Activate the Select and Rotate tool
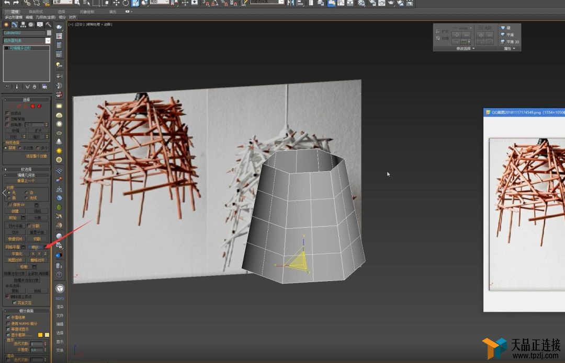 [x=126, y=3]
